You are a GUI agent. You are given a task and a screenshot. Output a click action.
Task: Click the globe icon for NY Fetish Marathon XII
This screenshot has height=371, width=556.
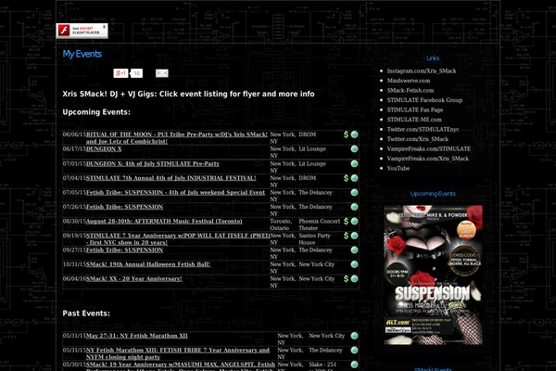[x=354, y=336]
